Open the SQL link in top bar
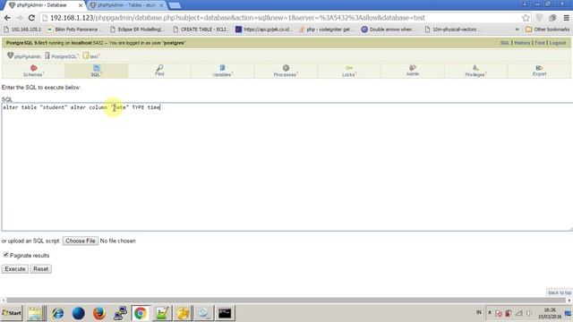The height and width of the screenshot is (322, 573). tap(504, 43)
